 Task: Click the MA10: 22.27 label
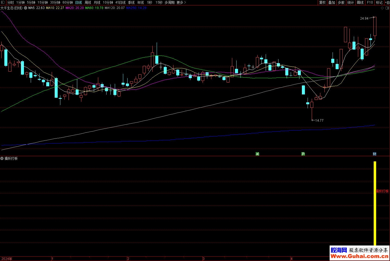coord(55,8)
